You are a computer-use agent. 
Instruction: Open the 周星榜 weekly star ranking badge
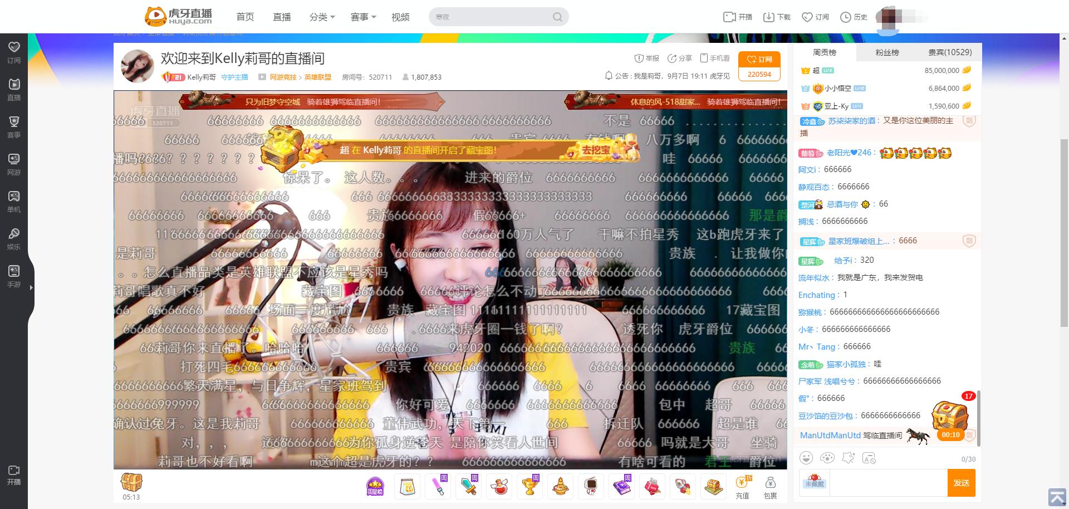(x=375, y=486)
